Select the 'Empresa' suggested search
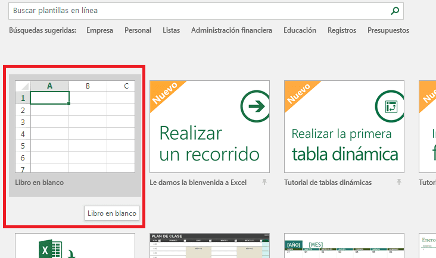 pyautogui.click(x=99, y=30)
